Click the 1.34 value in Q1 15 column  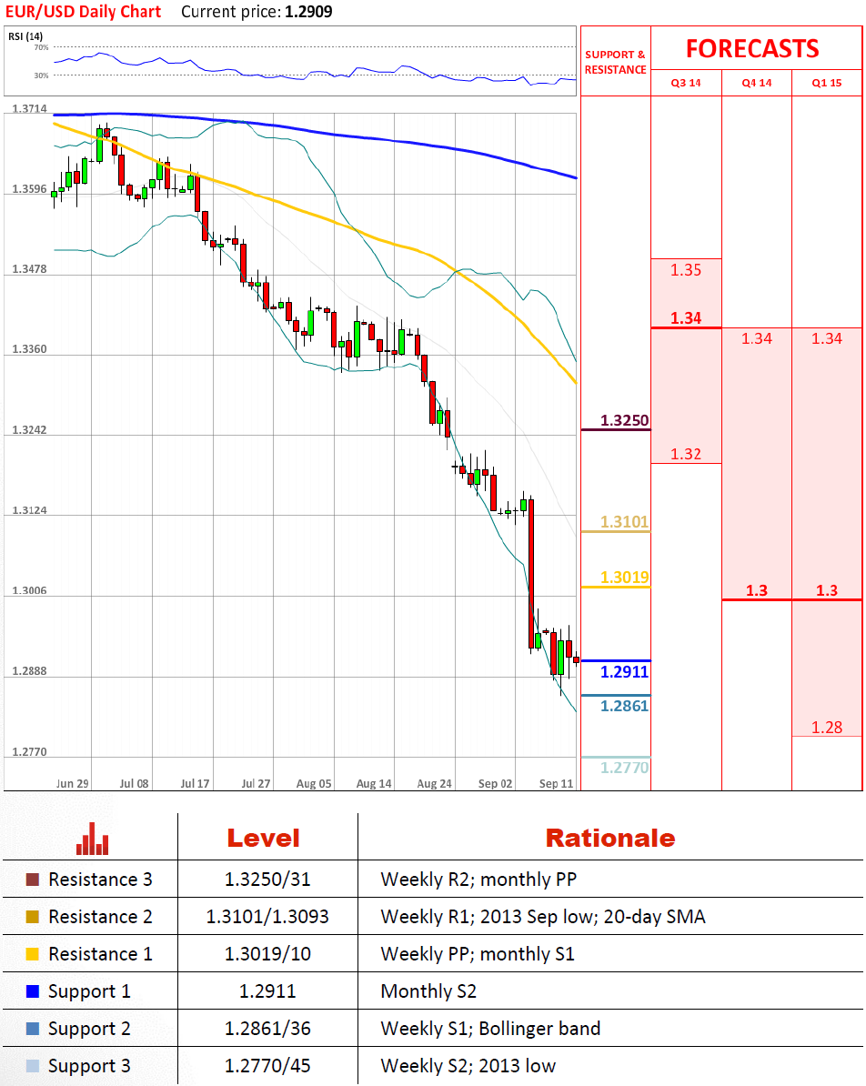827,338
